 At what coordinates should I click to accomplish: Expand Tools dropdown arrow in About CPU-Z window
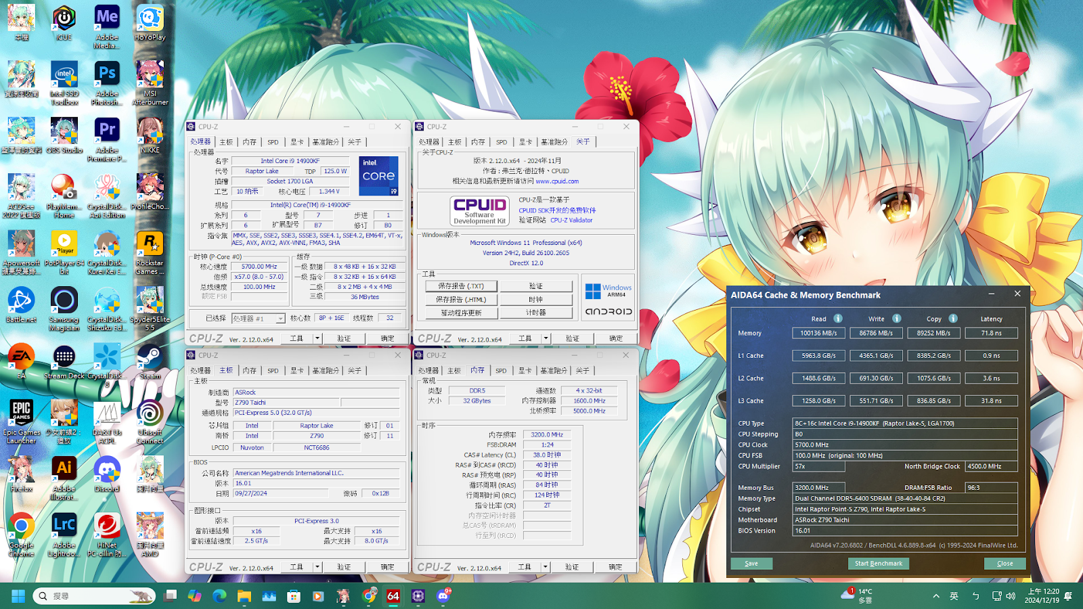(546, 338)
